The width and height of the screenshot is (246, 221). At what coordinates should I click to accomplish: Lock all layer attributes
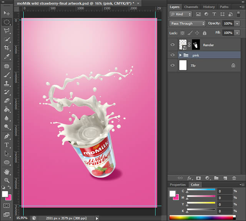coord(204,33)
